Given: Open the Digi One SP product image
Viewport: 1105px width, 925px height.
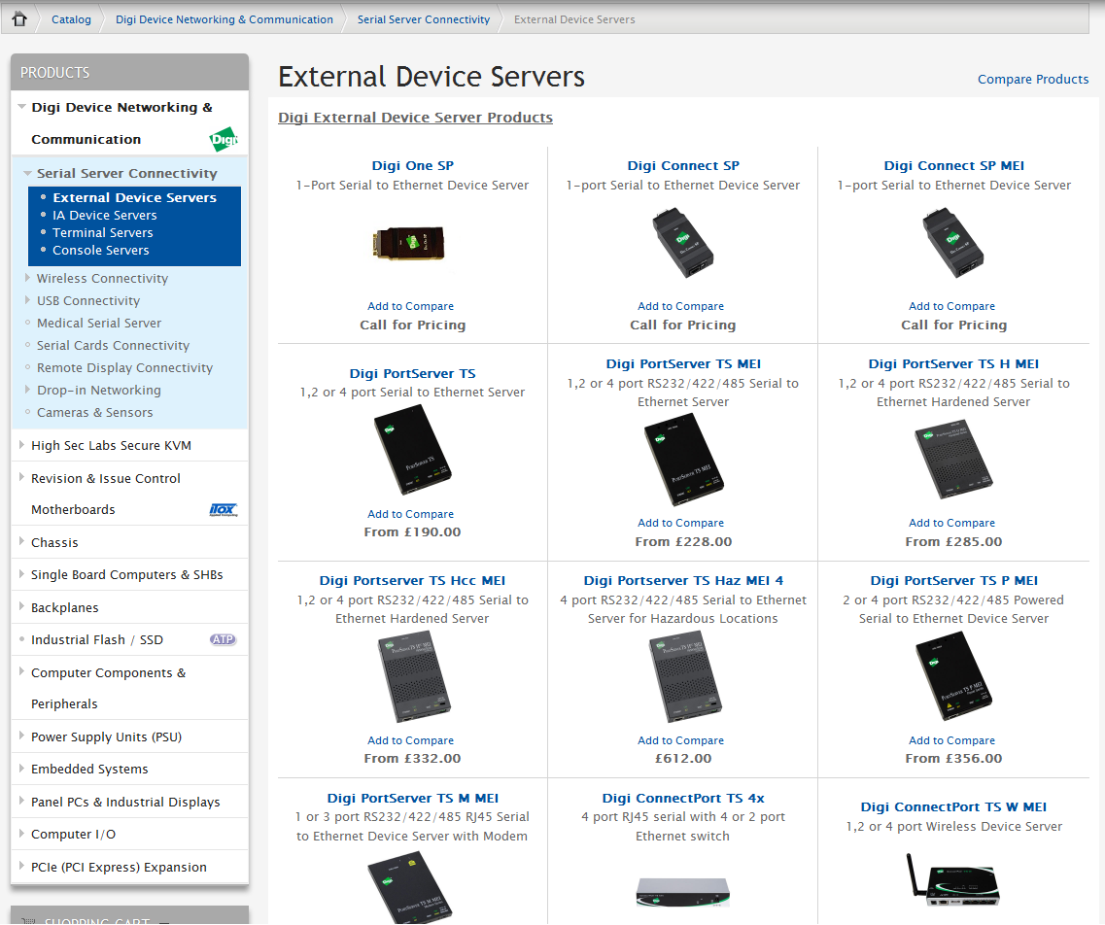Looking at the screenshot, I should (x=409, y=245).
